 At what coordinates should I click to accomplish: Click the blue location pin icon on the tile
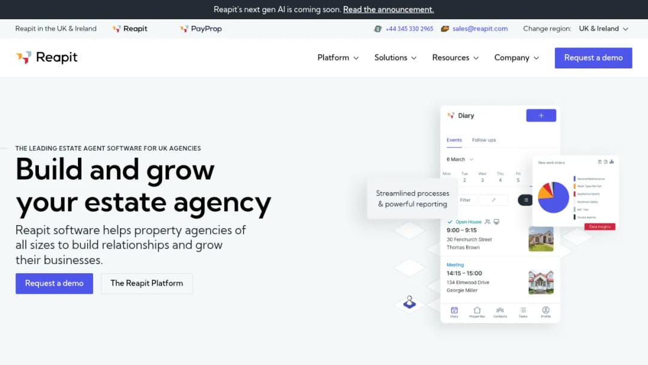click(410, 302)
